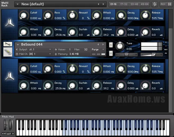This screenshot has width=174, height=137.
Task: Click upper panel Release knob showing 311.2 ms
Action: tap(97, 32)
